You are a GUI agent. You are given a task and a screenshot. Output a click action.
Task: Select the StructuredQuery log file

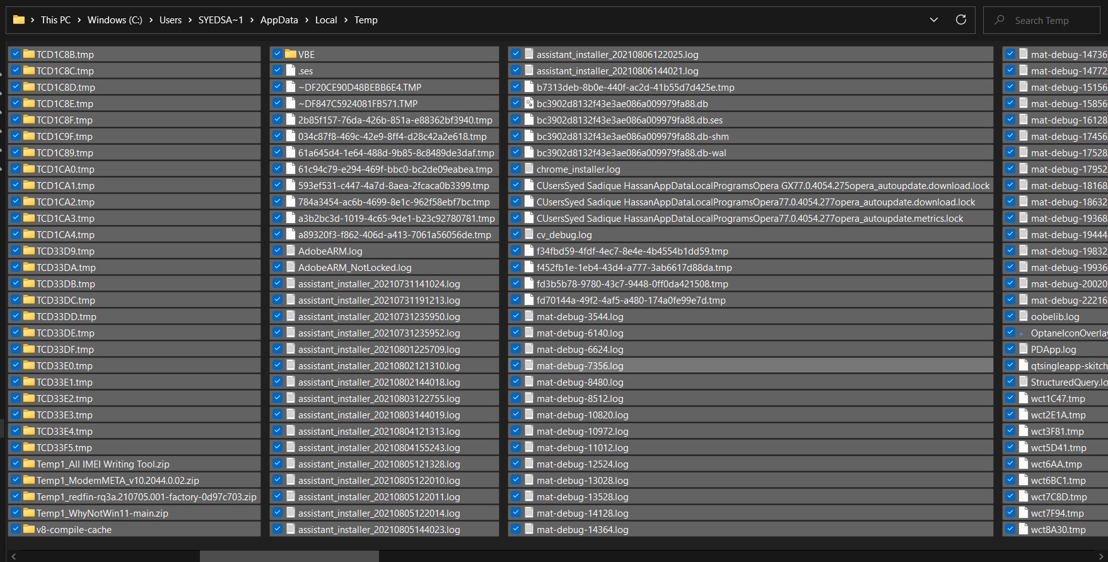click(x=1055, y=382)
